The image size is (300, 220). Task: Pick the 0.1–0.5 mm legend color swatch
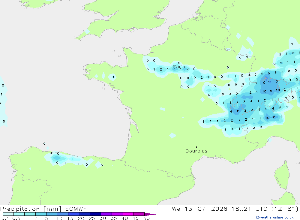point(8,214)
